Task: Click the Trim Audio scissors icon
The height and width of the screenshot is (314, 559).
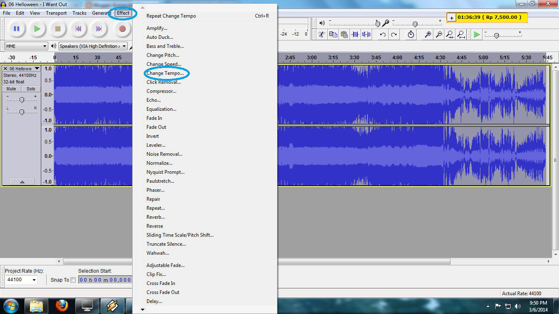Action: tap(322, 34)
